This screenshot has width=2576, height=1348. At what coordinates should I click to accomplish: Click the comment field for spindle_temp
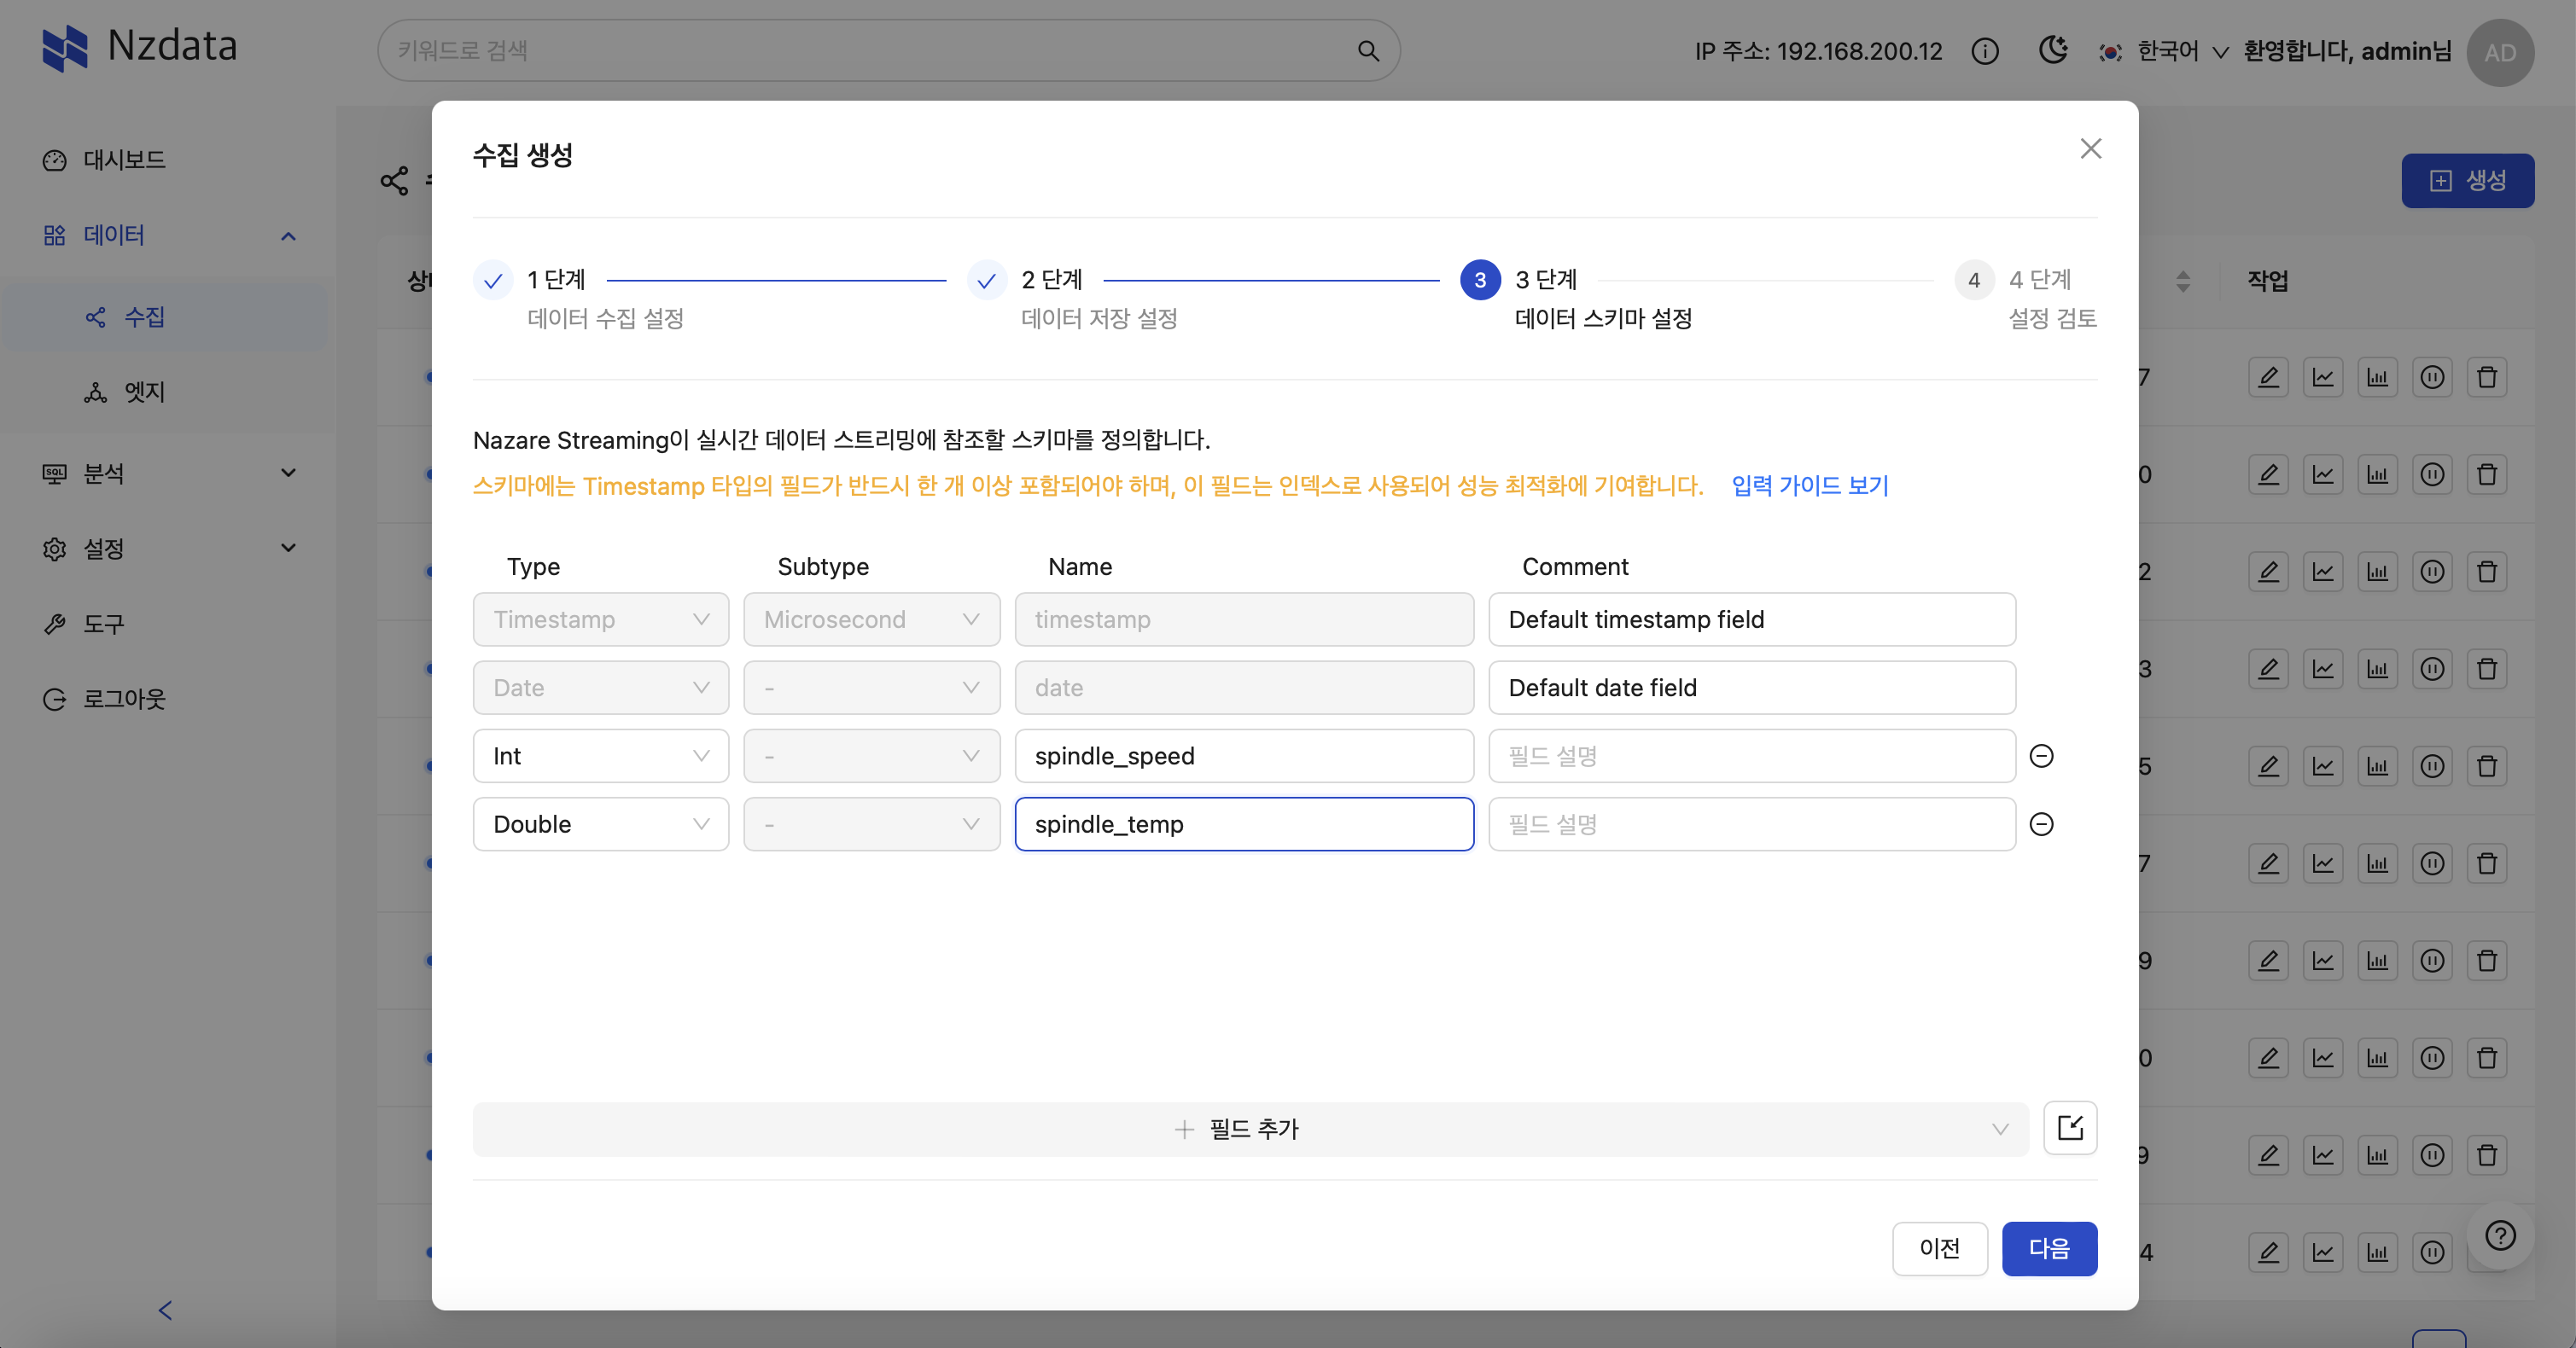pyautogui.click(x=1752, y=823)
